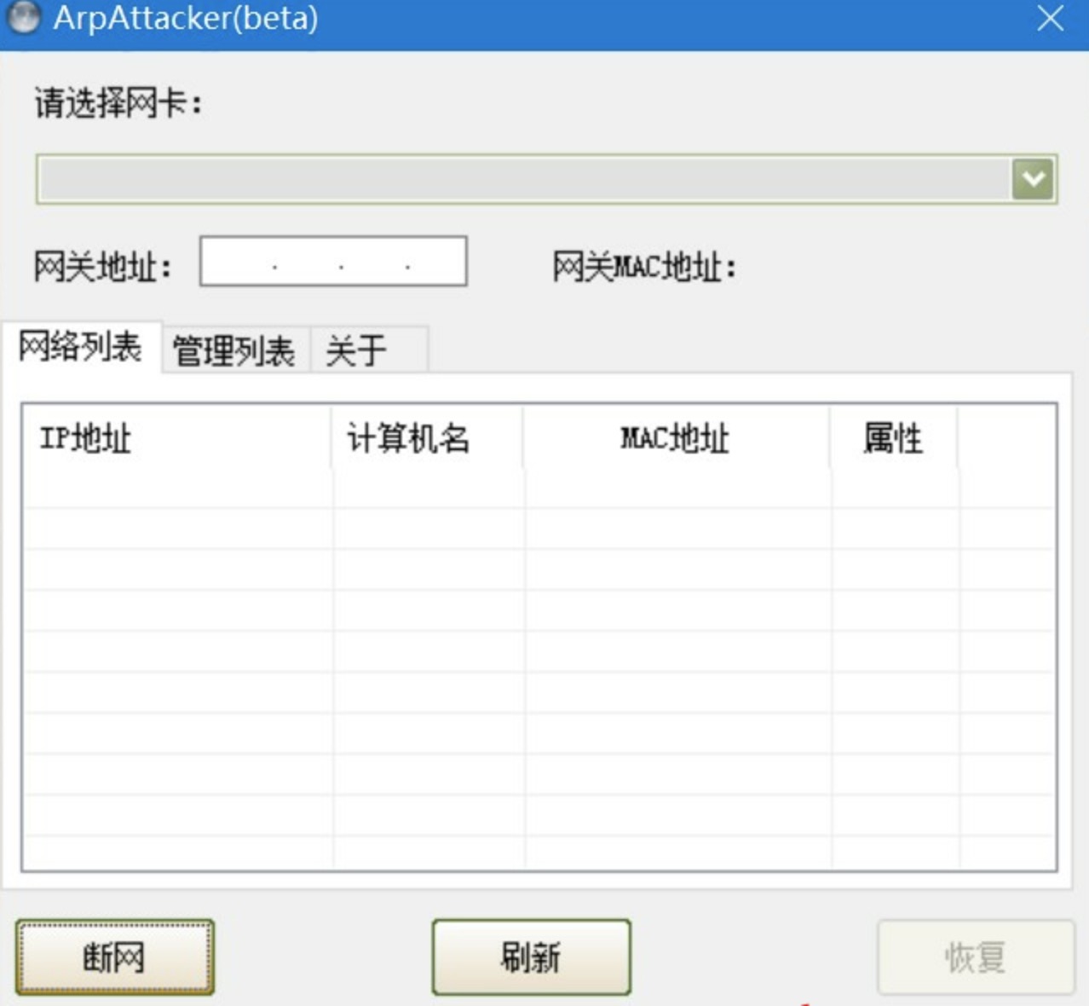1089x1006 pixels.
Task: Open the network adapter dropdown arrow
Action: (x=1033, y=179)
